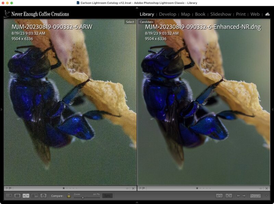Minimize window with the yellow button
Screen dimensions: 274x204
tap(7, 3)
